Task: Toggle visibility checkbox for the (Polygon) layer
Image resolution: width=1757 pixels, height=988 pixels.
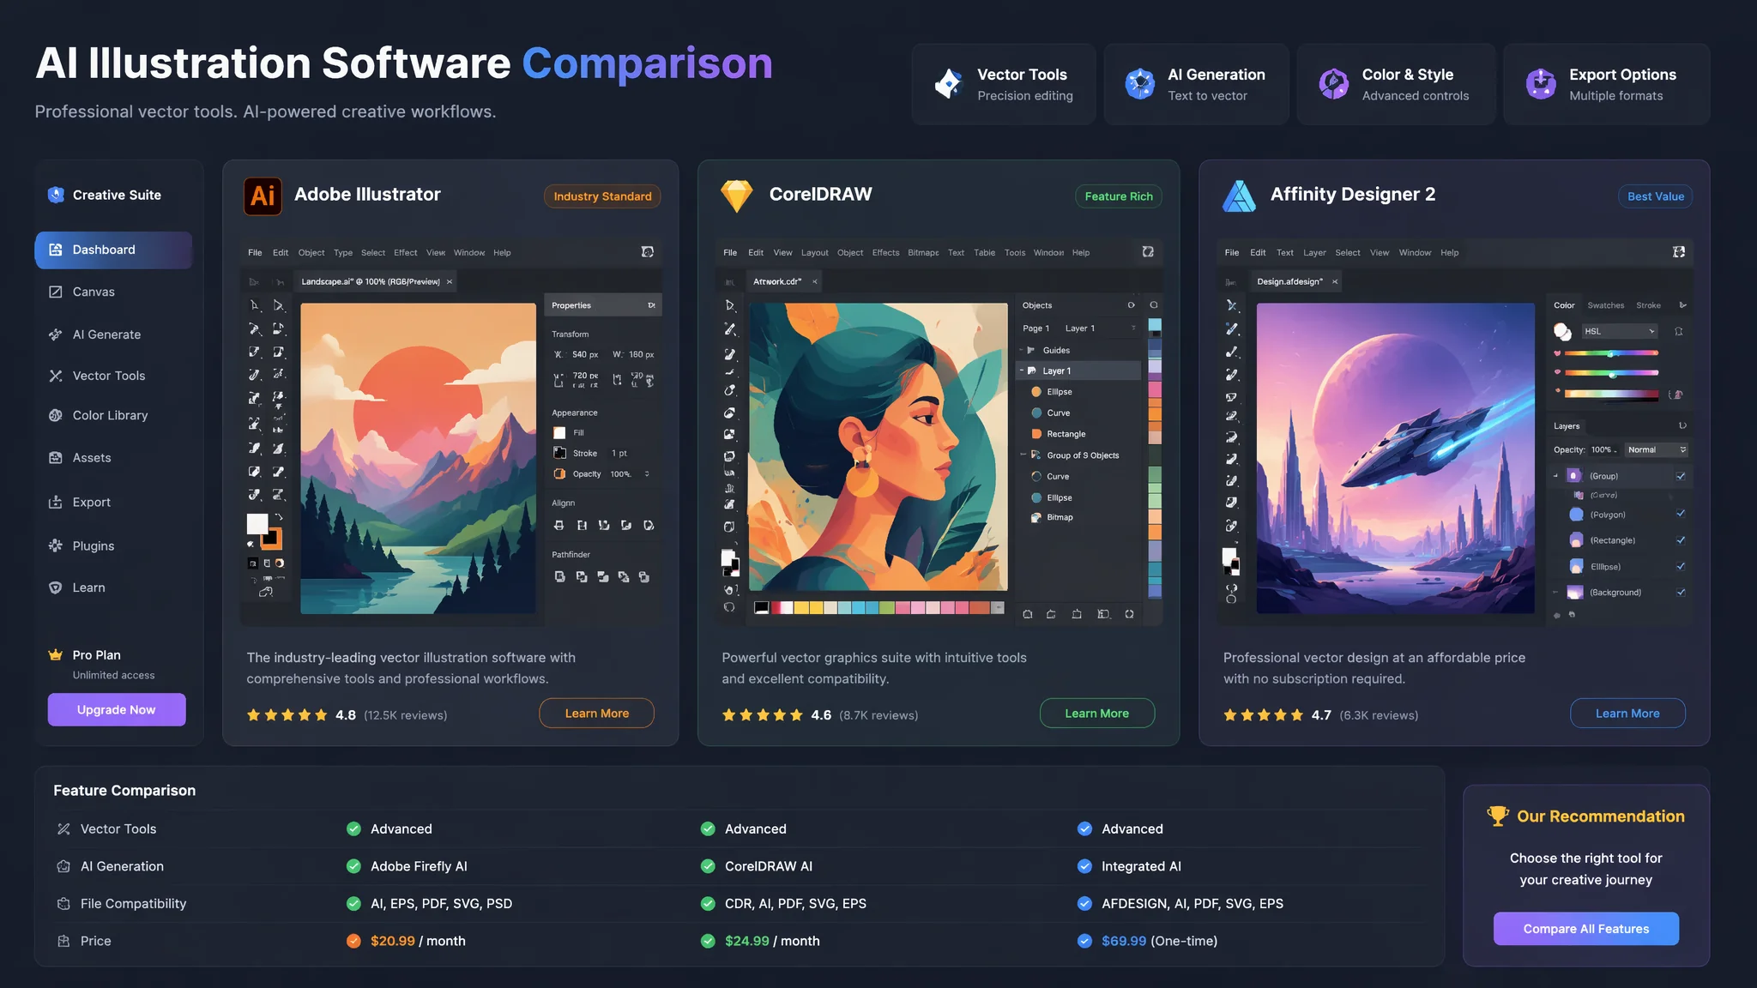Action: pos(1681,514)
